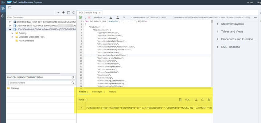Select result row 1 DataSource cell

tap(149, 108)
